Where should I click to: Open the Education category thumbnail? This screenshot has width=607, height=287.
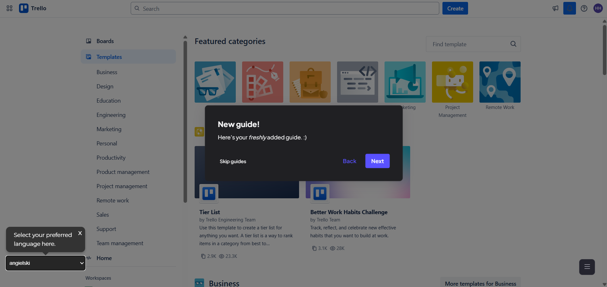(310, 82)
